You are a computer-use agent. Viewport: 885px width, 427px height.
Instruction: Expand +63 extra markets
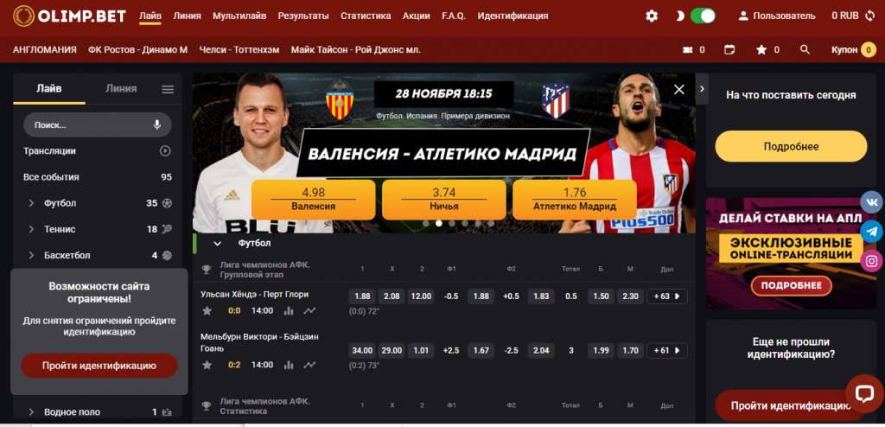667,296
